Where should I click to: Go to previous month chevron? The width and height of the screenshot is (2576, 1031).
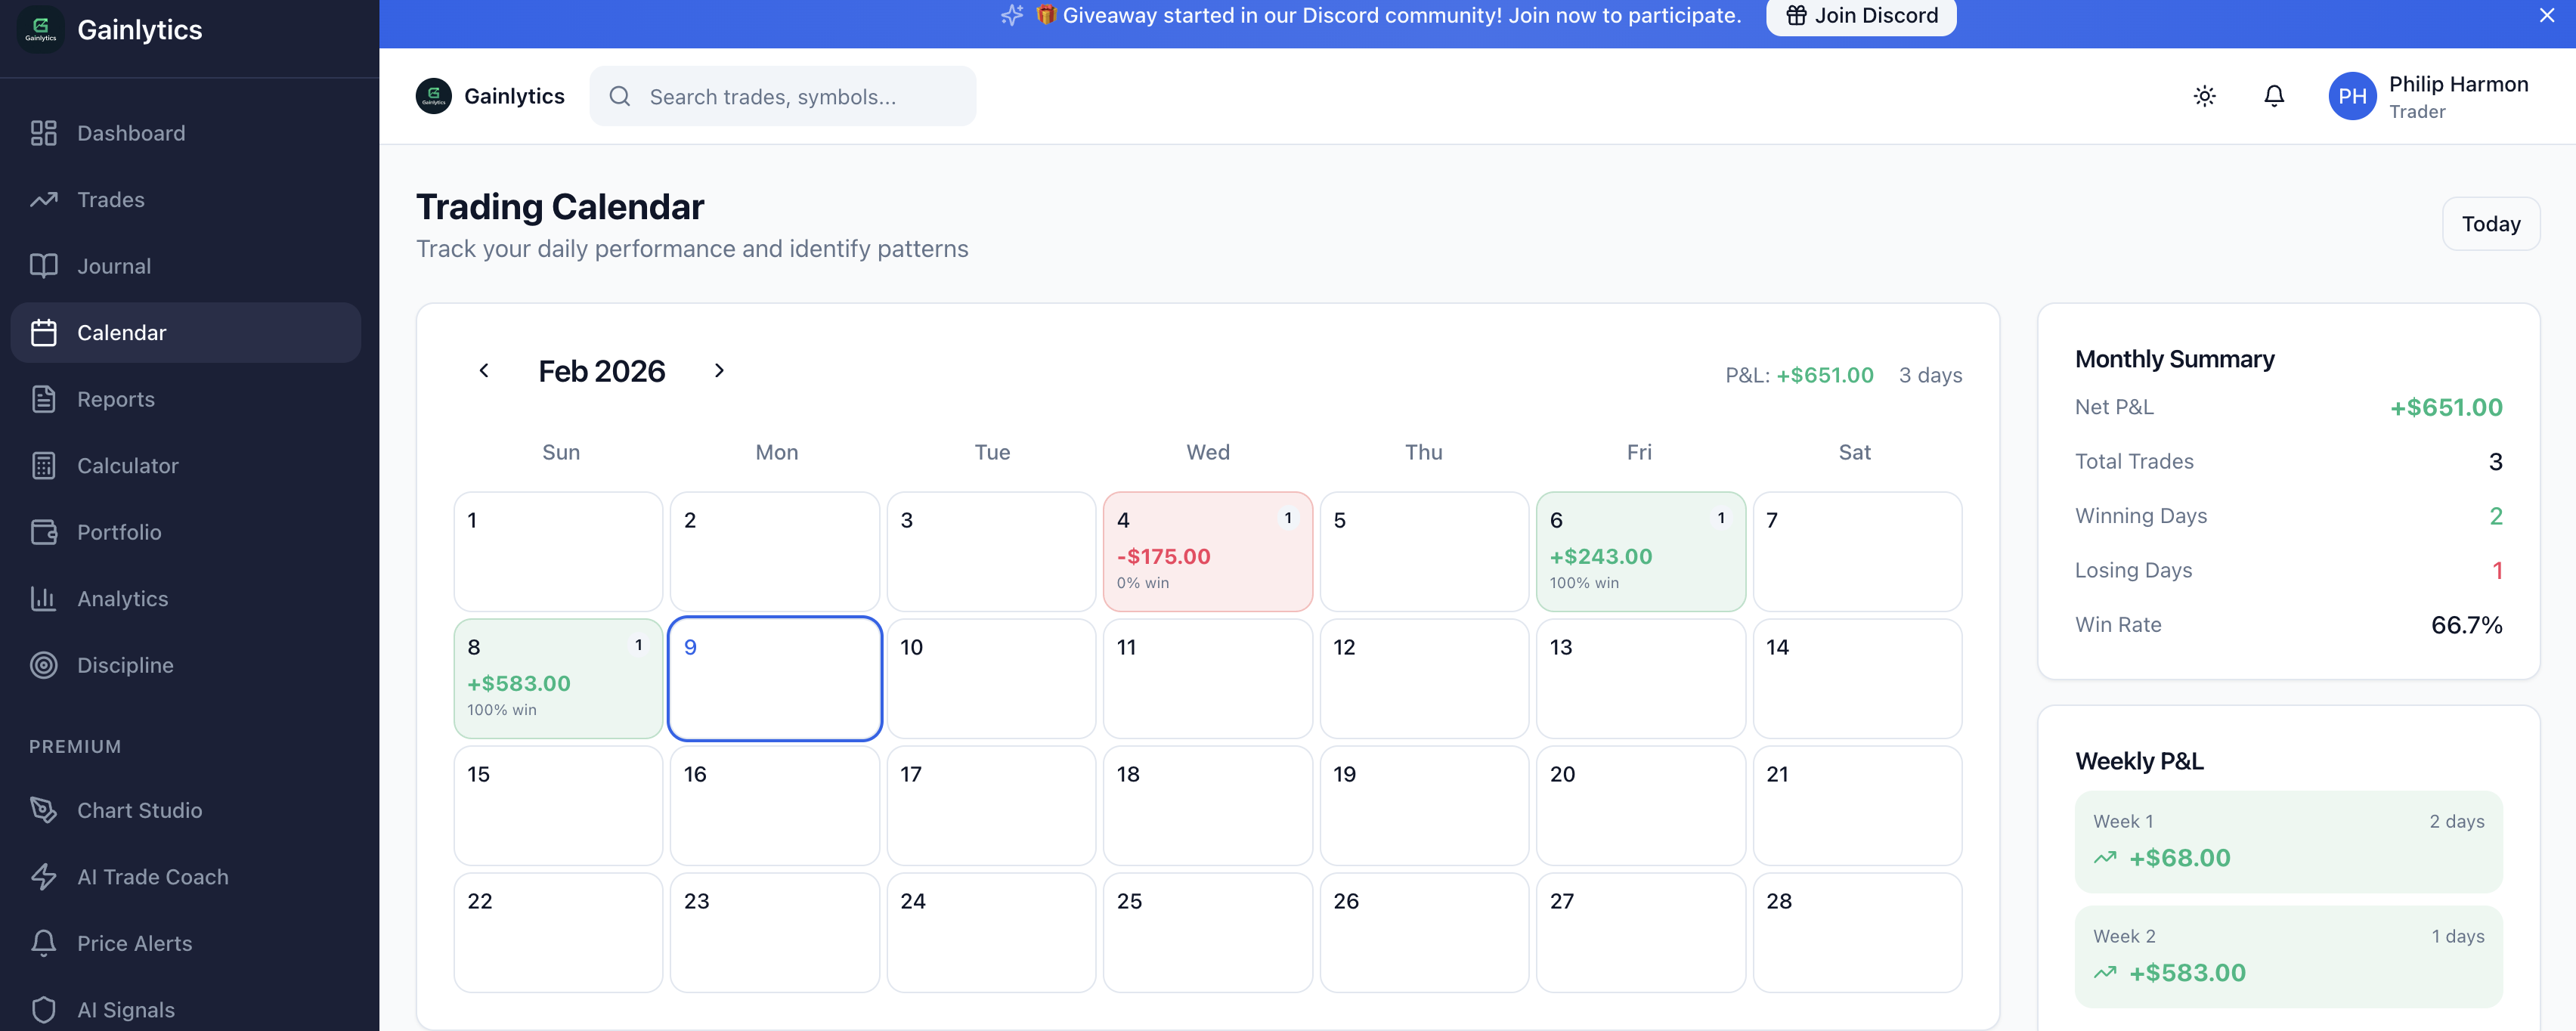click(x=484, y=371)
